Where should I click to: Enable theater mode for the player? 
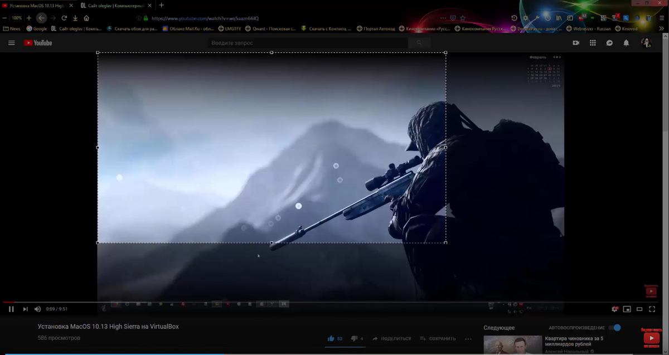[x=639, y=309]
